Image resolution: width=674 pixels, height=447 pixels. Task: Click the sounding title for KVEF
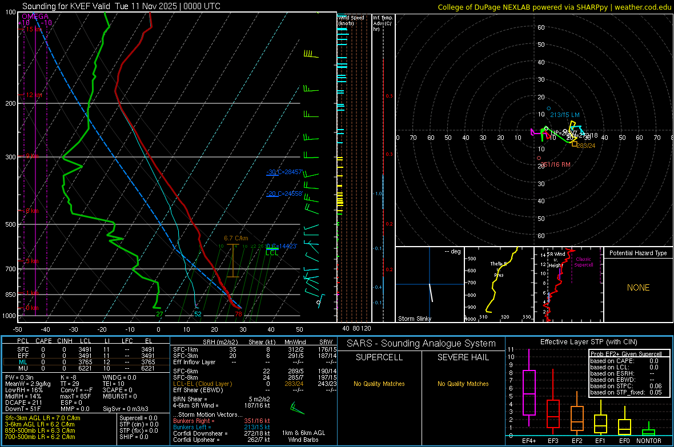click(x=121, y=6)
